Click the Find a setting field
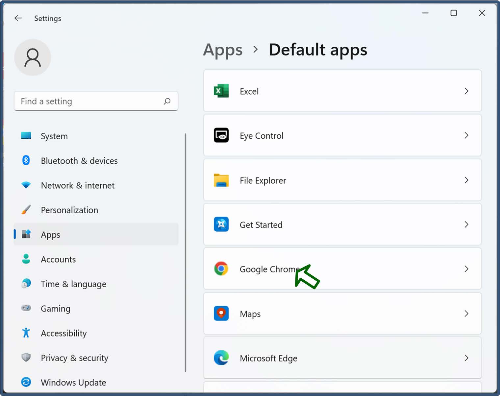 coord(96,101)
